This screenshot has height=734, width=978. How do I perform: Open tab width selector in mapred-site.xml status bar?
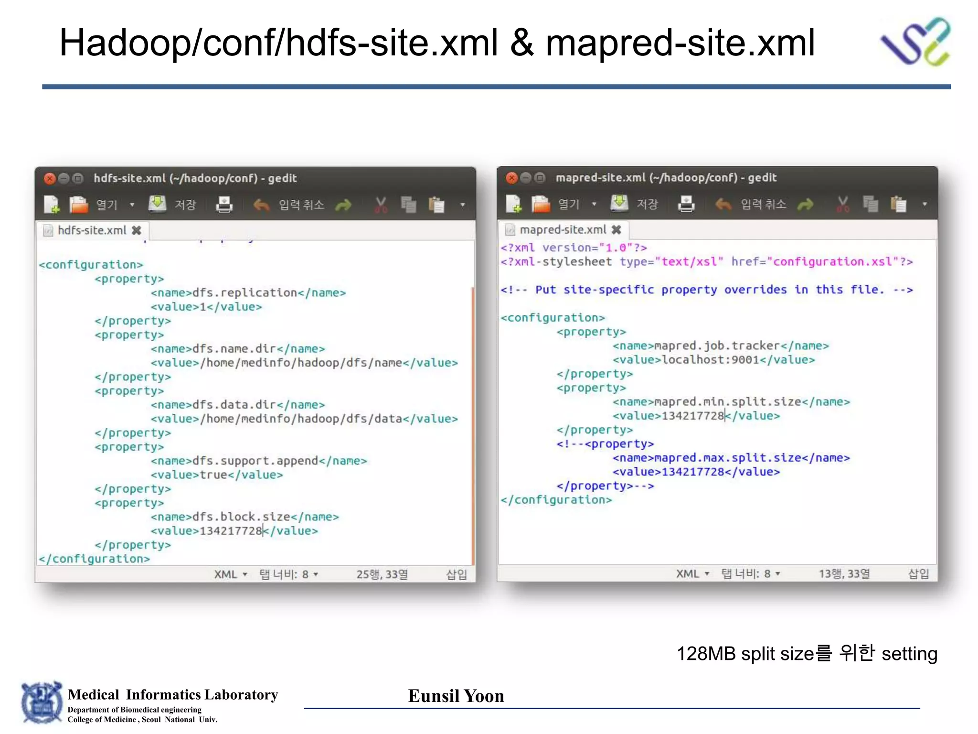[751, 573]
